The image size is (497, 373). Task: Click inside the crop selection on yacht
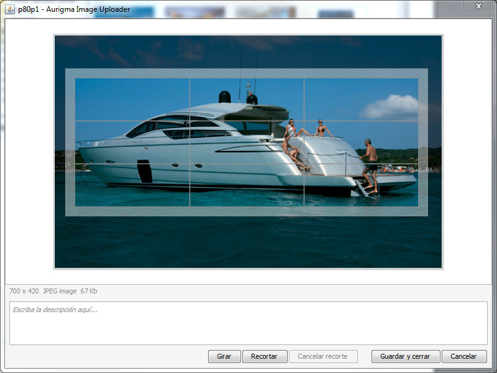click(246, 142)
